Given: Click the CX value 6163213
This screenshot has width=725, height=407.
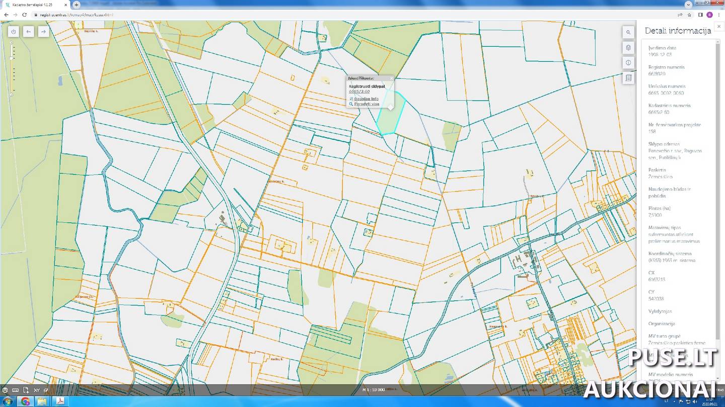Looking at the screenshot, I should pyautogui.click(x=657, y=279).
